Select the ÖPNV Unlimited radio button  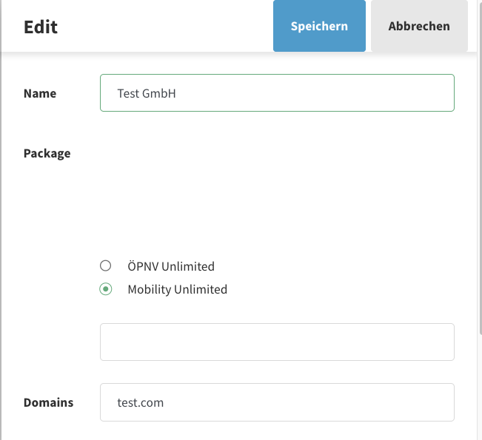click(x=106, y=266)
